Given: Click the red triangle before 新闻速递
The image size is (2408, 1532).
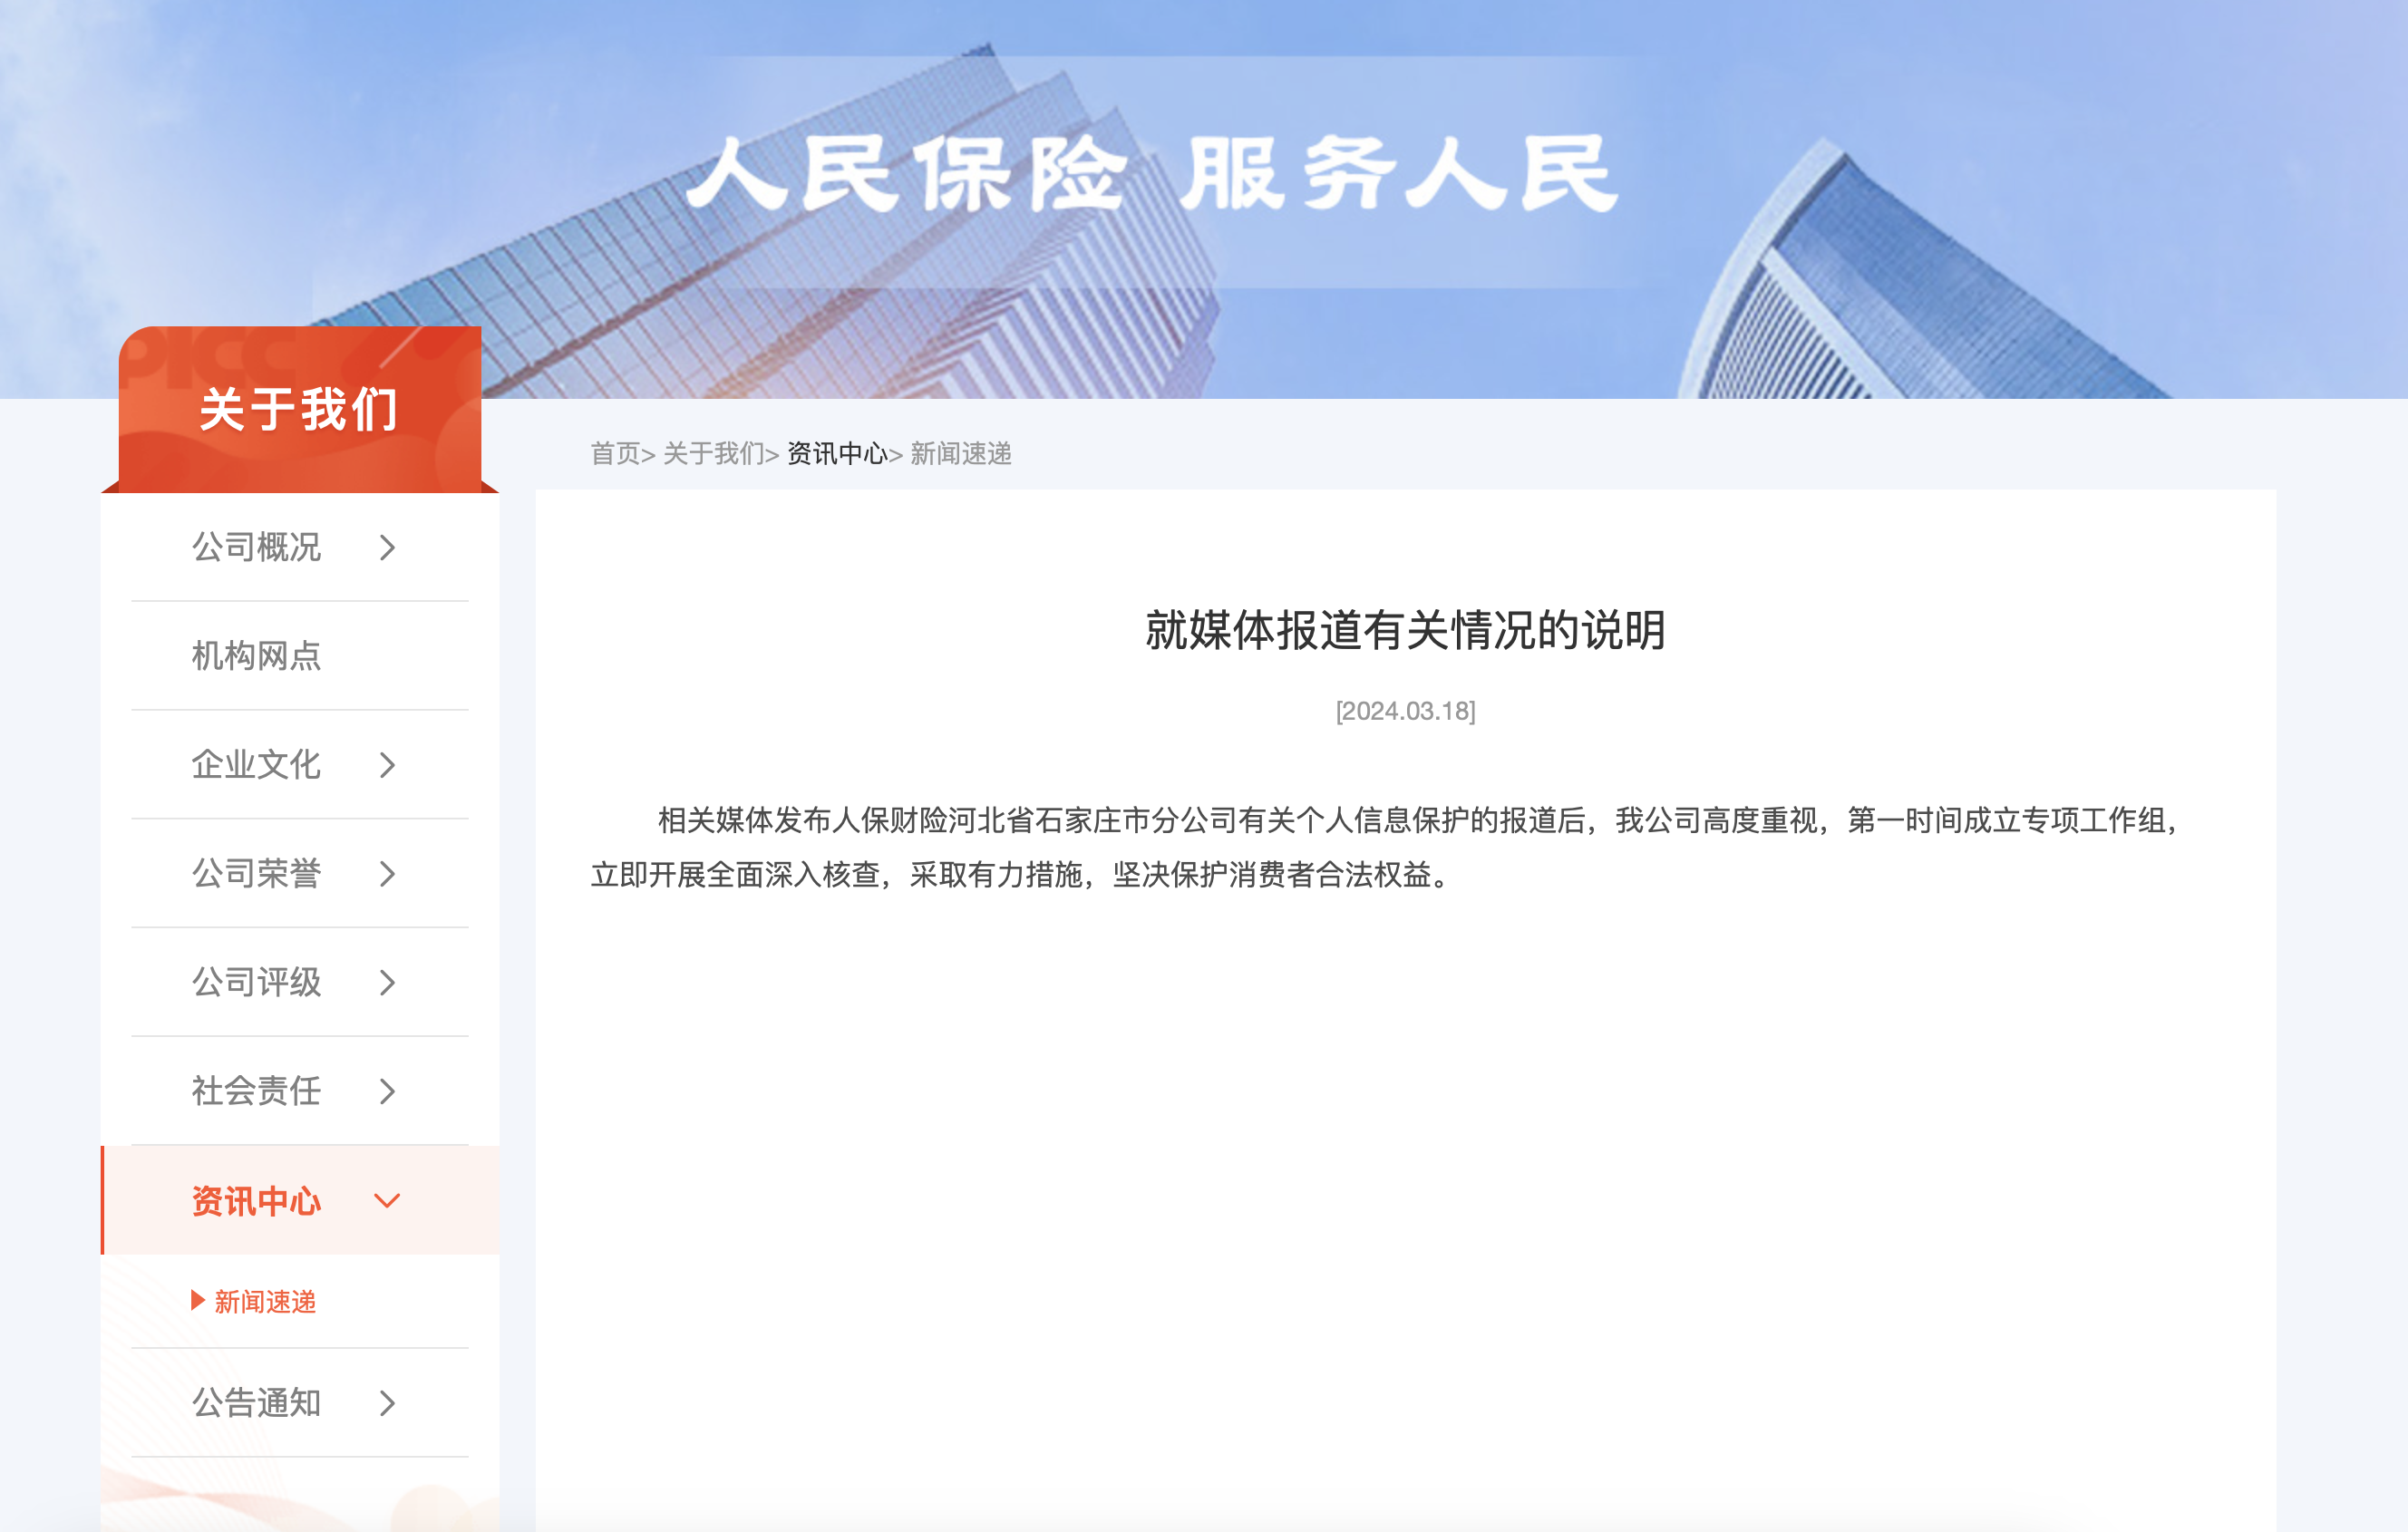Looking at the screenshot, I should click(198, 1300).
